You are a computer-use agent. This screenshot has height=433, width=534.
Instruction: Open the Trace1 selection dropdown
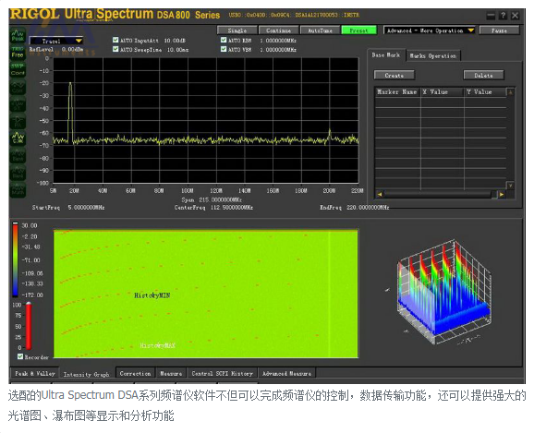coord(56,41)
